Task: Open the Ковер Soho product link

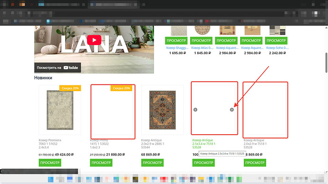Action: click(278, 48)
